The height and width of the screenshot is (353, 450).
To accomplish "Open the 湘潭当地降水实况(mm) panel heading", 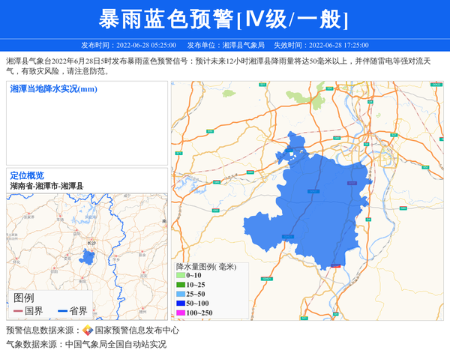I will pos(54,89).
